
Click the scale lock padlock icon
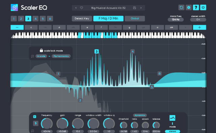[41, 50]
